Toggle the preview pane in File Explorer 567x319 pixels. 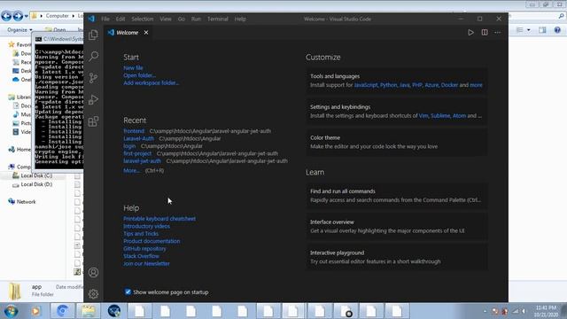click(x=542, y=30)
